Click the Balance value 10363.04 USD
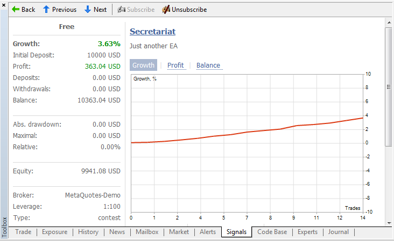Image resolution: width=394 pixels, height=241 pixels. pos(99,100)
